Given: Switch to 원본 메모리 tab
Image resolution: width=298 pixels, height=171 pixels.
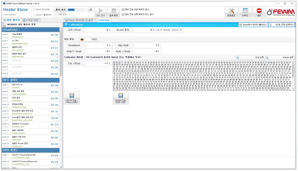Looking at the screenshot, I should (x=12, y=20).
